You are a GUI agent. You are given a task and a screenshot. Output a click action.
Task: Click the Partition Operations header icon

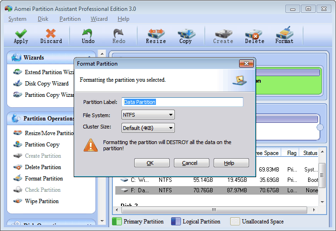16,118
